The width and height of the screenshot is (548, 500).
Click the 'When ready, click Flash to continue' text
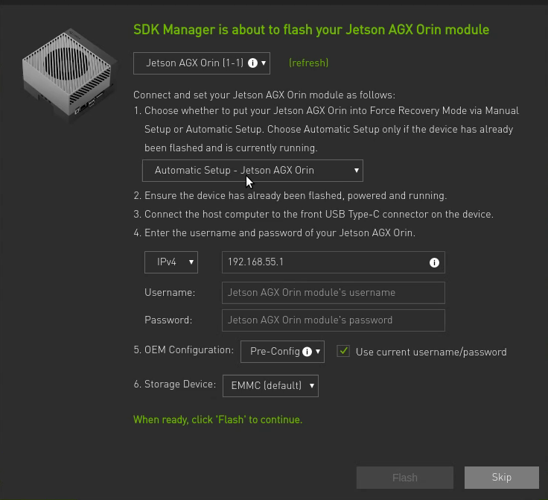[217, 420]
